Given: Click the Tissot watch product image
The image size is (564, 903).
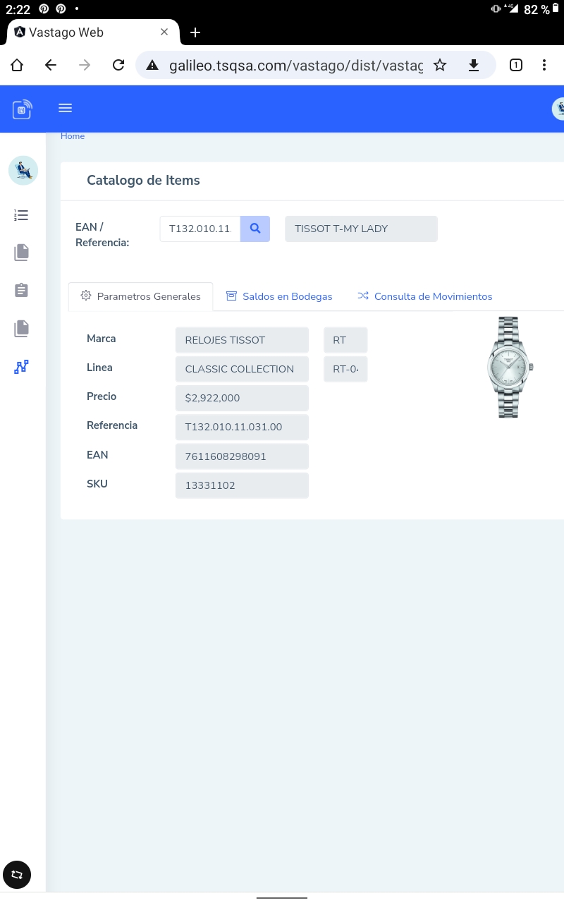Looking at the screenshot, I should point(510,367).
